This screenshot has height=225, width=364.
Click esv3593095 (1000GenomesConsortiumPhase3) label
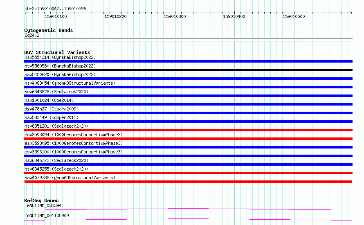(74, 143)
